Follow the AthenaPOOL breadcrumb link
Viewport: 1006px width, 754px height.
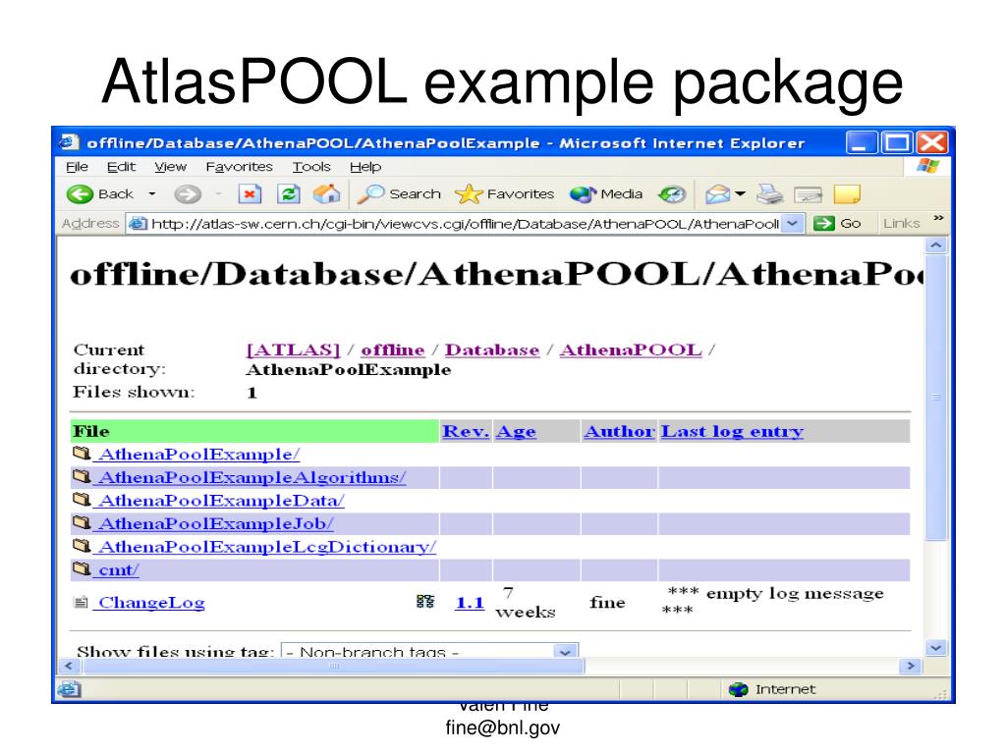(631, 350)
